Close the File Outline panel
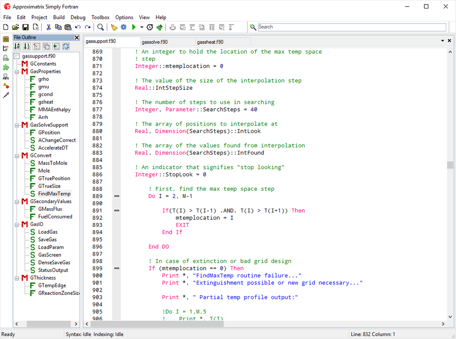Image resolution: width=456 pixels, height=339 pixels. (x=76, y=38)
